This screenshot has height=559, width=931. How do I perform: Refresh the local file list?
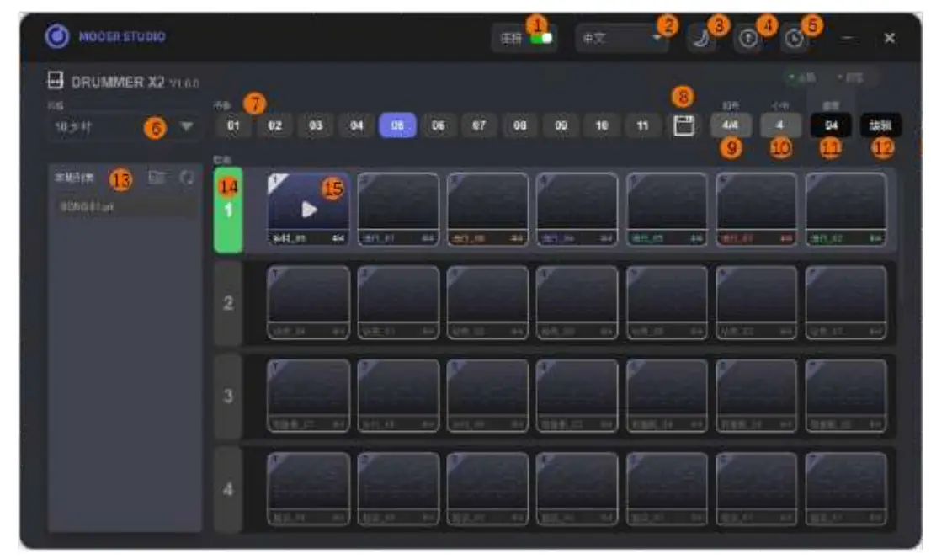click(187, 178)
